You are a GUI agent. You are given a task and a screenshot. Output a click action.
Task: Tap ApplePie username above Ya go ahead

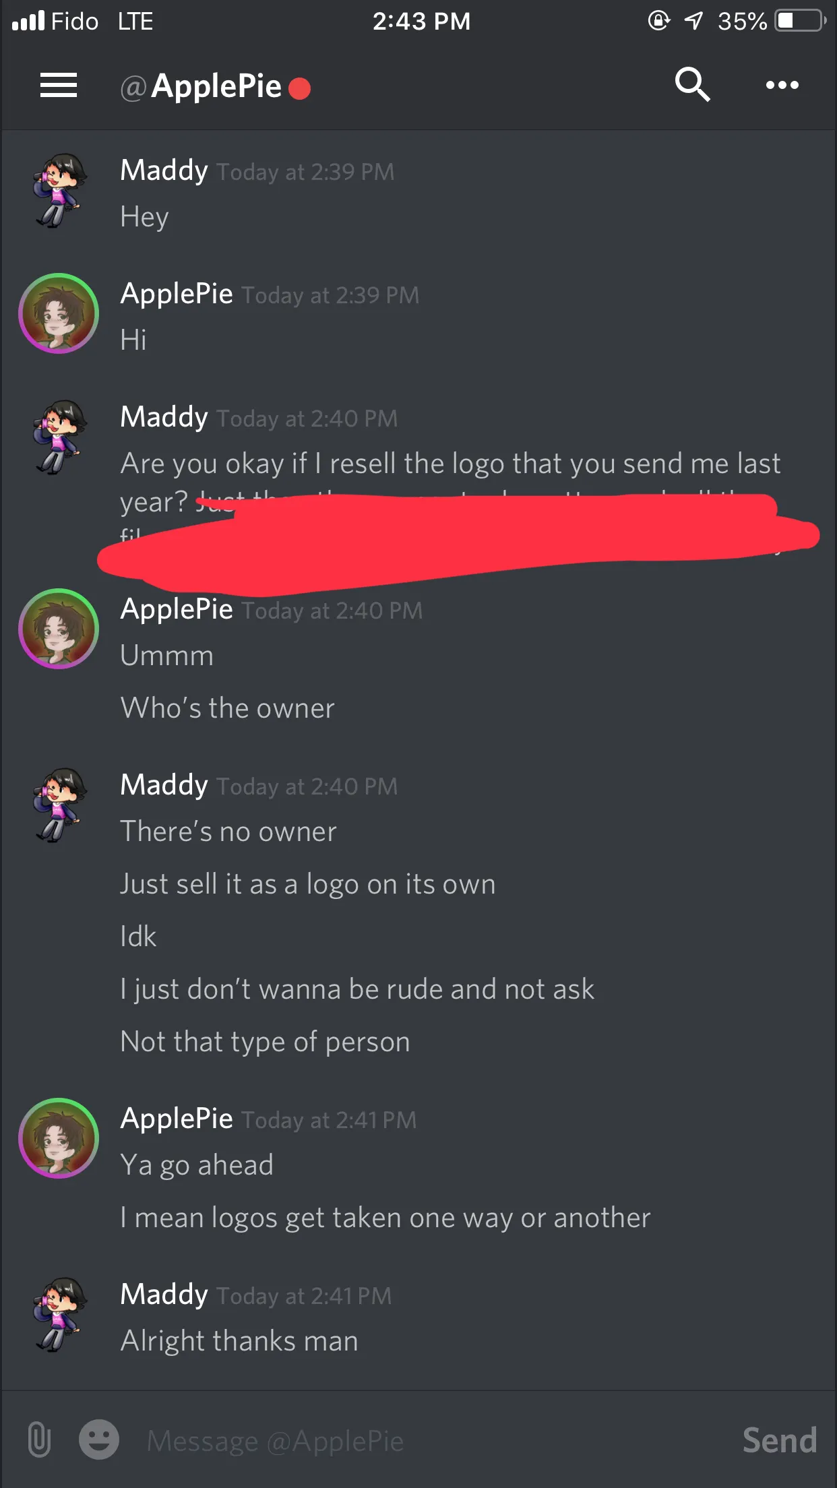point(177,1119)
